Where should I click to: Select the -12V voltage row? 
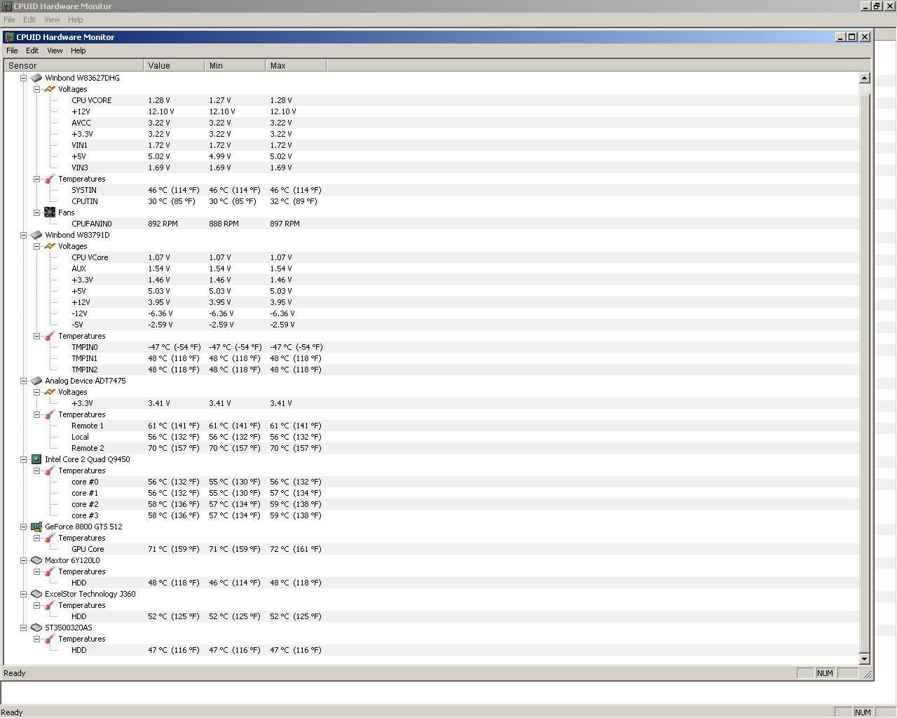432,313
